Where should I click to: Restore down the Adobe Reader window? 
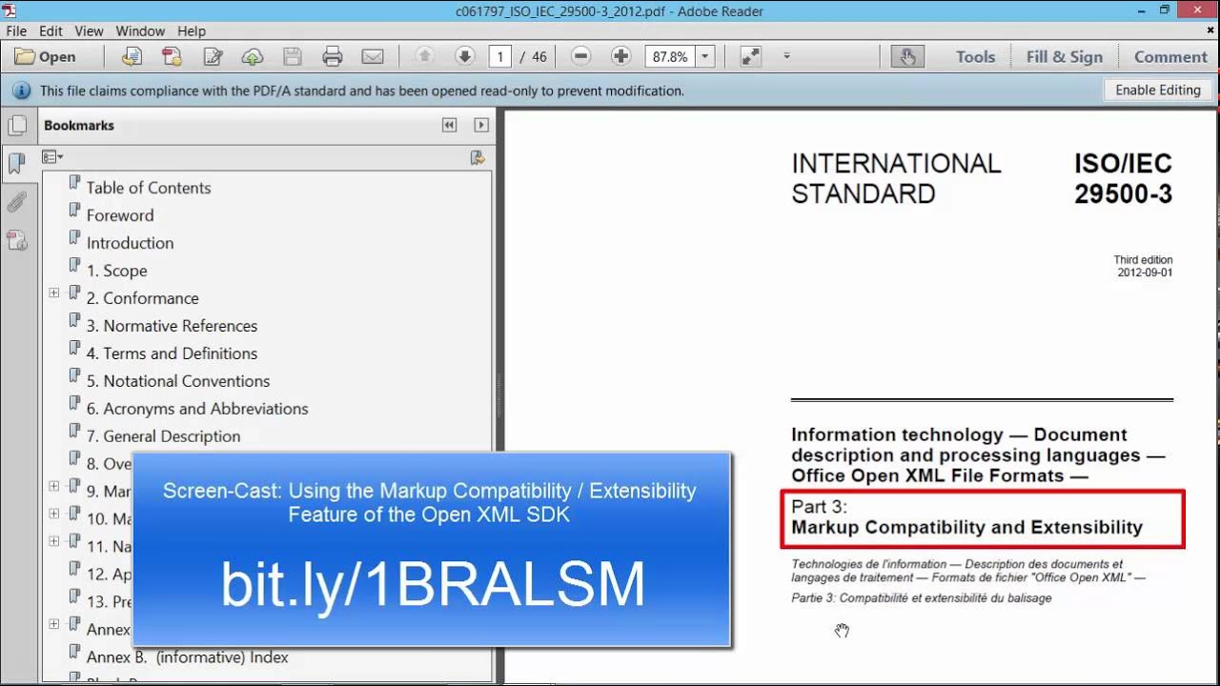[1164, 10]
